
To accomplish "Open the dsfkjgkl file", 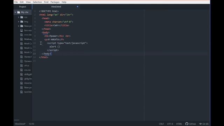I will (x=28, y=75).
